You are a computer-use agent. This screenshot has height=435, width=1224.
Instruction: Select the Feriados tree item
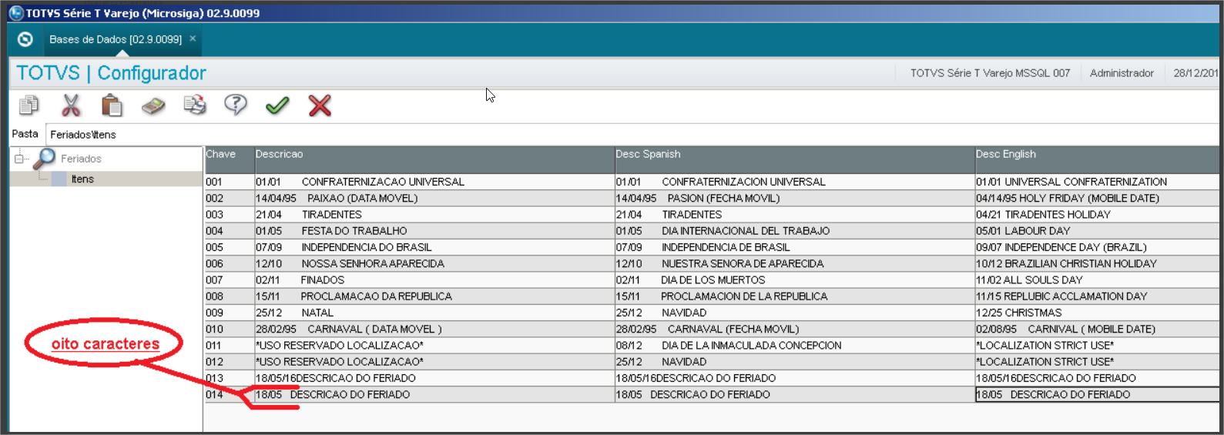(x=81, y=159)
